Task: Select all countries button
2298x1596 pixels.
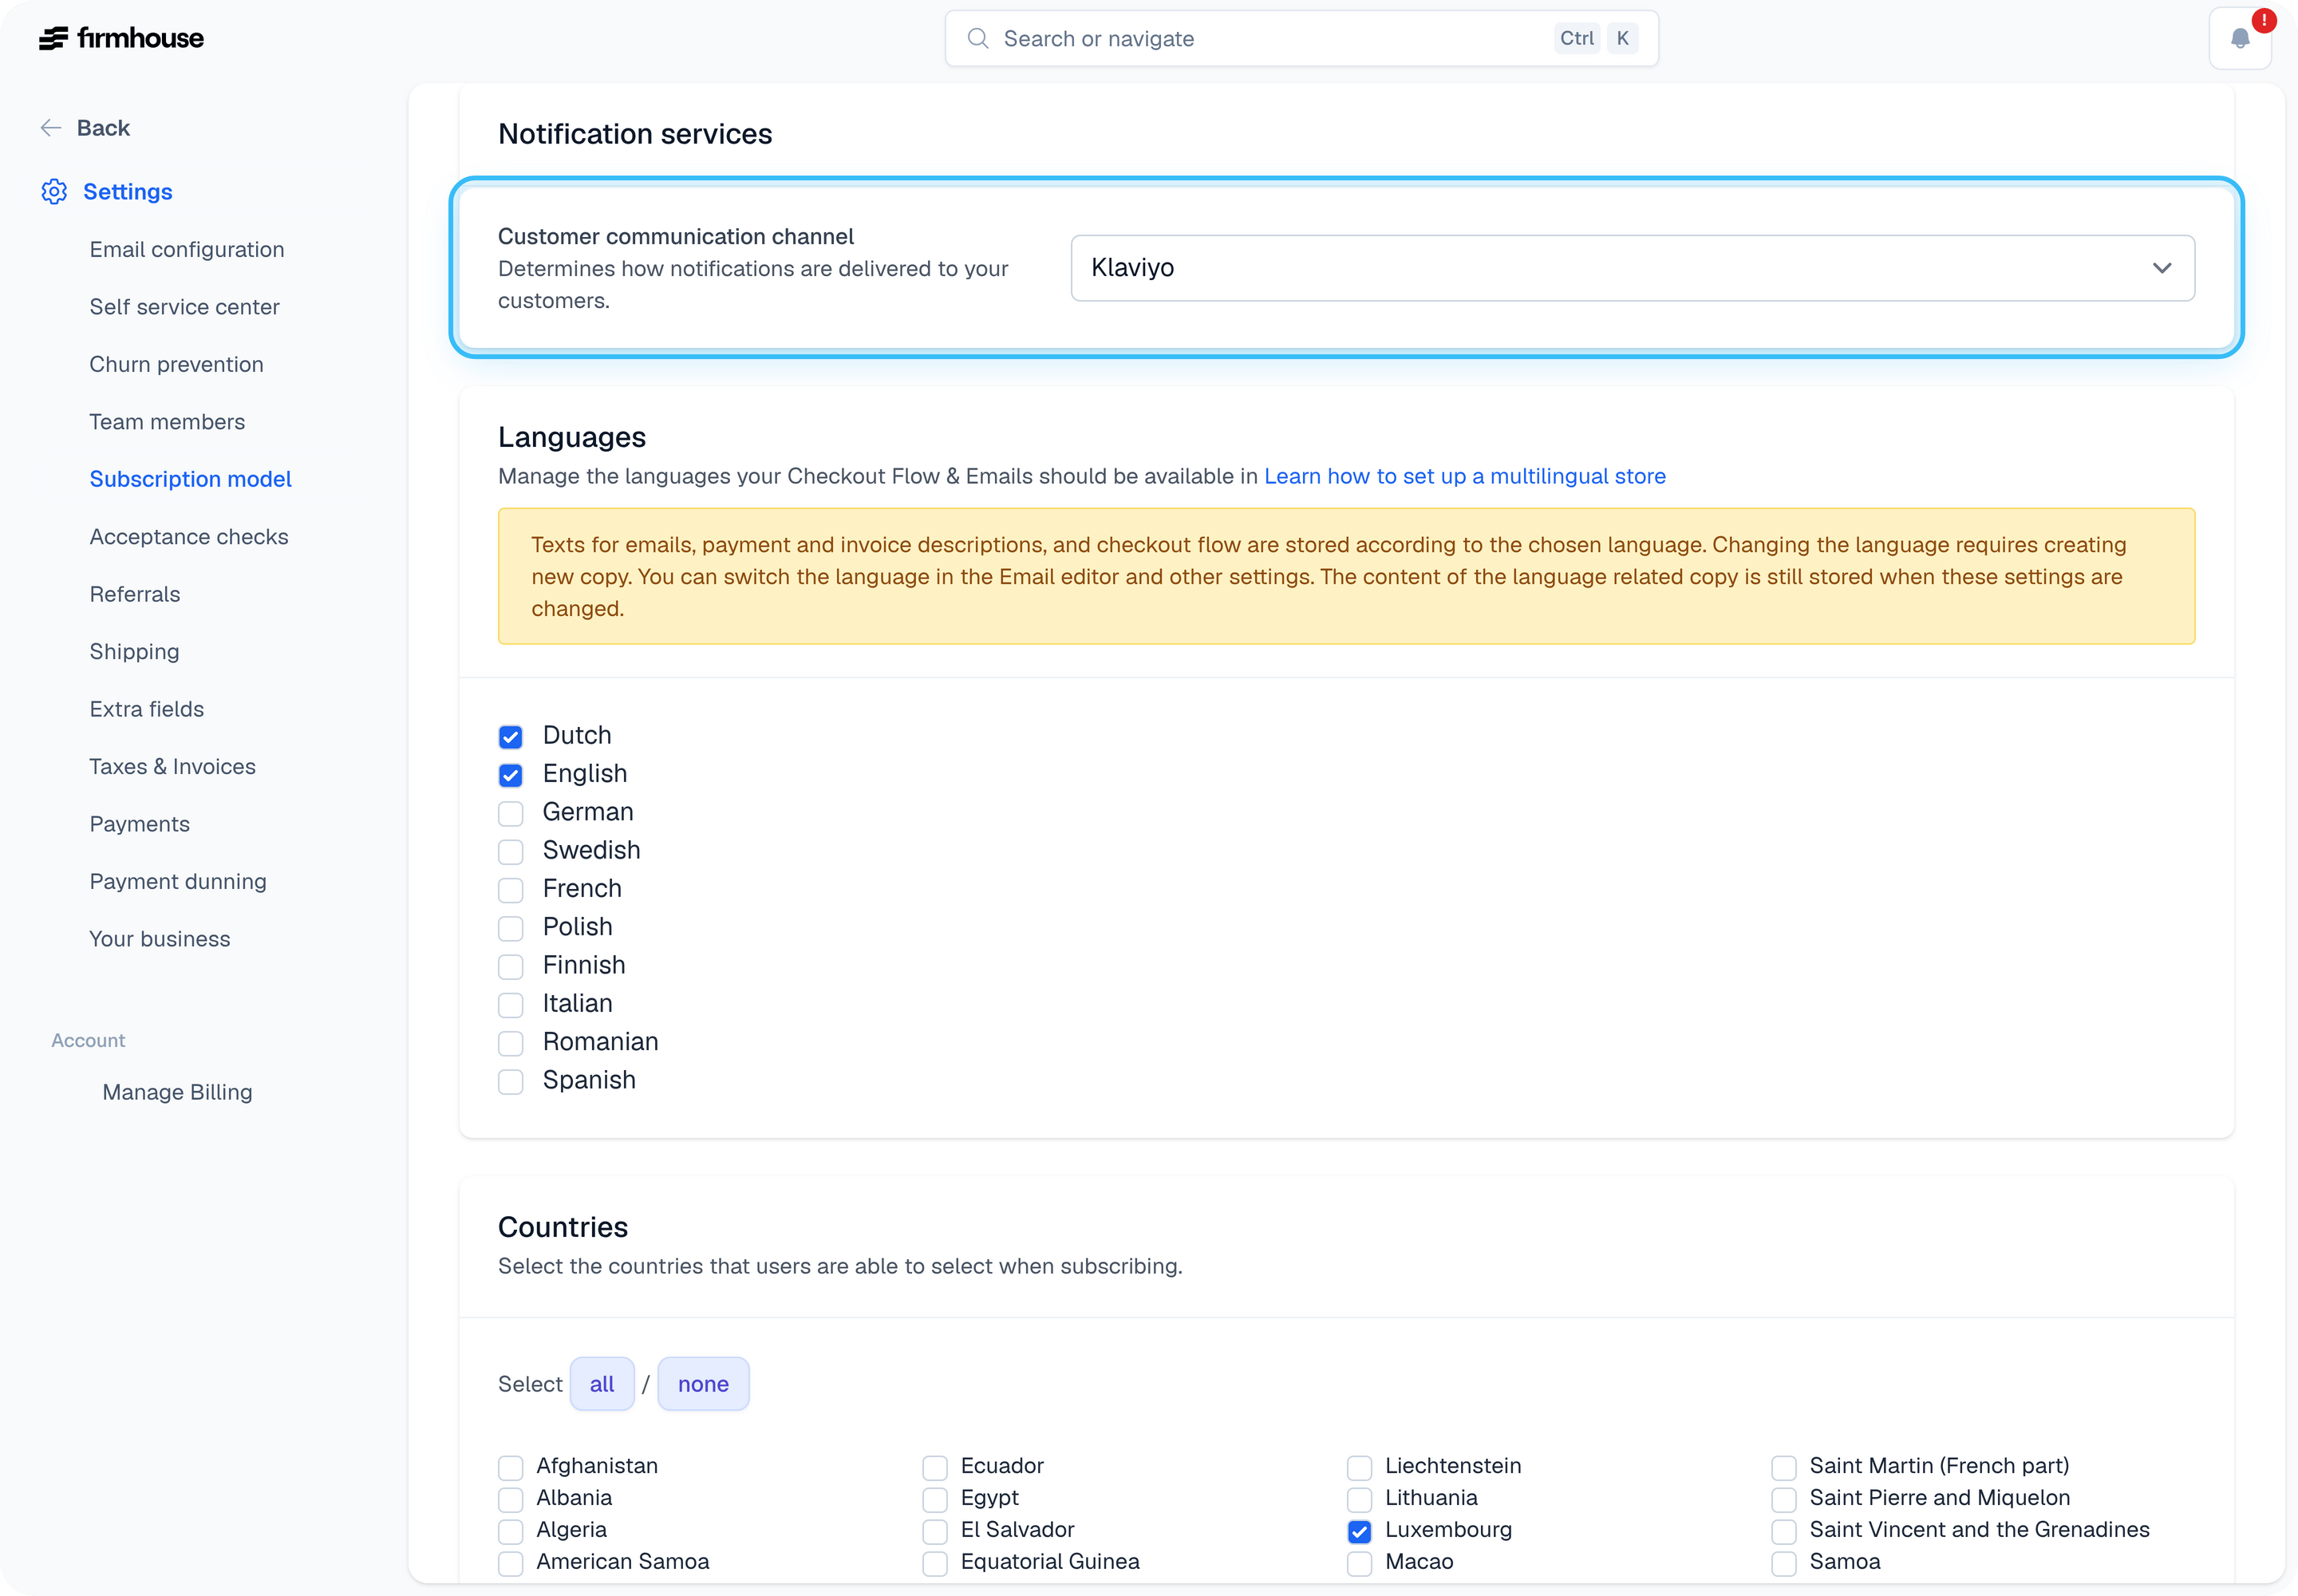Action: point(602,1384)
